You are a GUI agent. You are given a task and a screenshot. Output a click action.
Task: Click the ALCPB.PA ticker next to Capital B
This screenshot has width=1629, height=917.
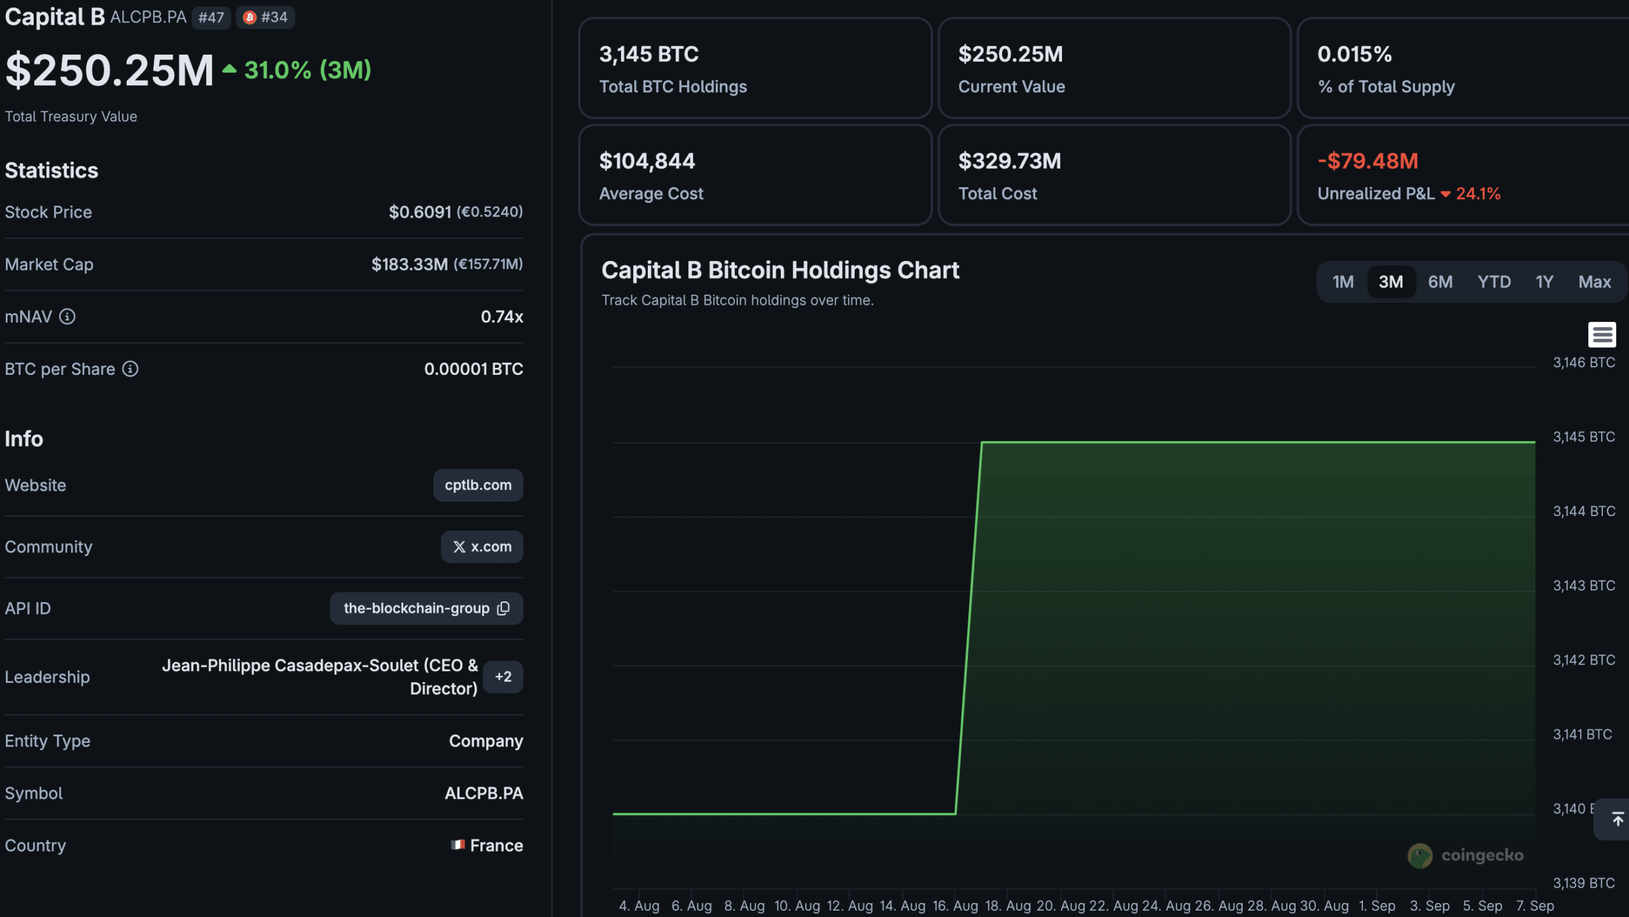[148, 17]
